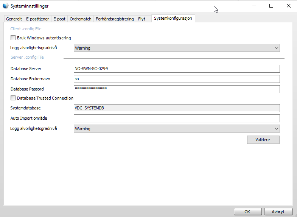The height and width of the screenshot is (217, 297).
Task: Select the Systemkonfigurasjon tab
Action: pos(173,19)
